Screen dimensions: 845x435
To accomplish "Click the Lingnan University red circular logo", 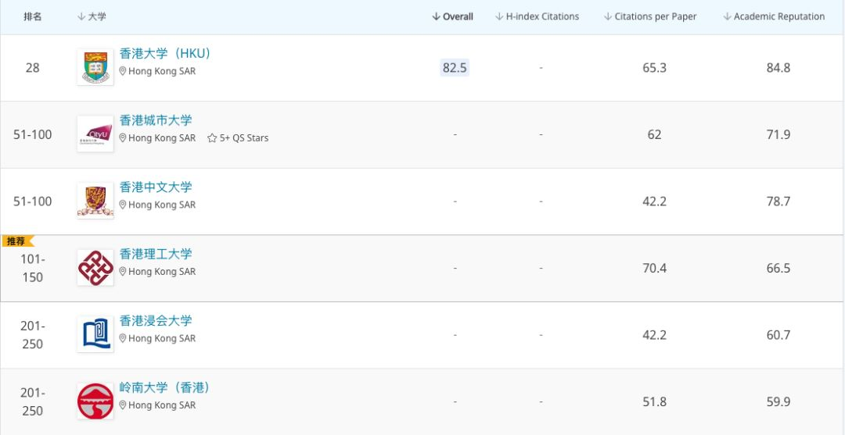I will point(95,401).
